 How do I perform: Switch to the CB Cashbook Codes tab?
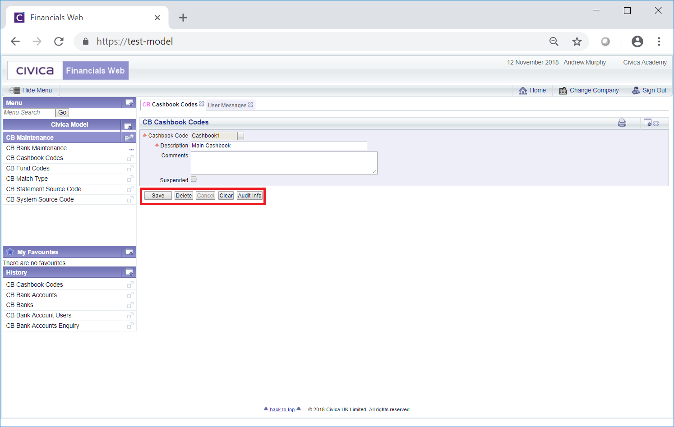click(170, 105)
